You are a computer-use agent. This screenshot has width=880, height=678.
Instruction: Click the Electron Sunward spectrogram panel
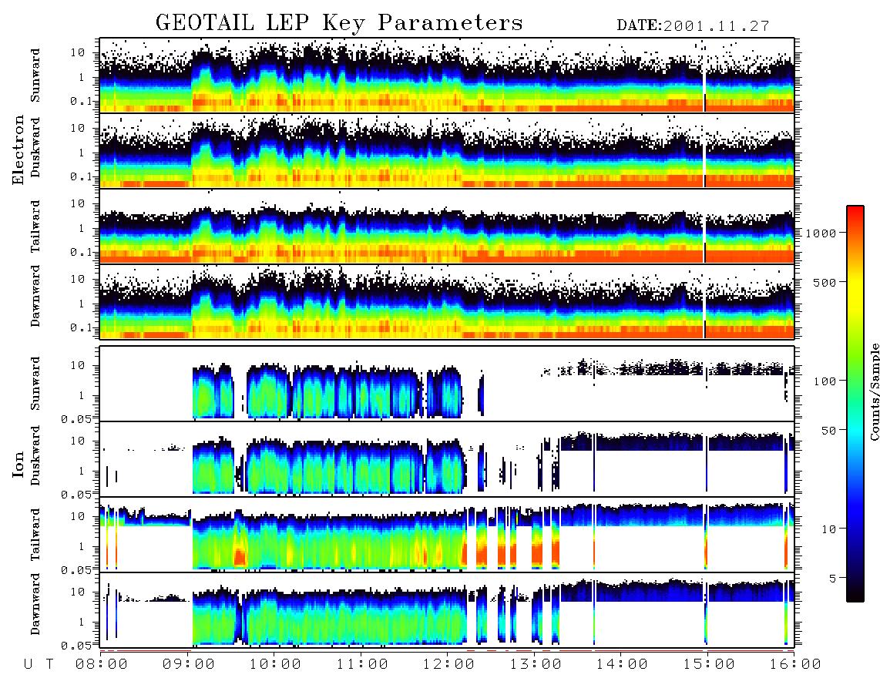click(447, 76)
